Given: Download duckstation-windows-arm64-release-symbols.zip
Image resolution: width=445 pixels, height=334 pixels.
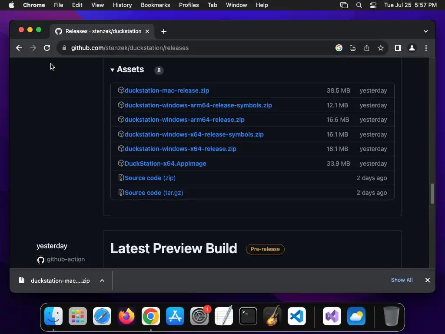Looking at the screenshot, I should (198, 105).
